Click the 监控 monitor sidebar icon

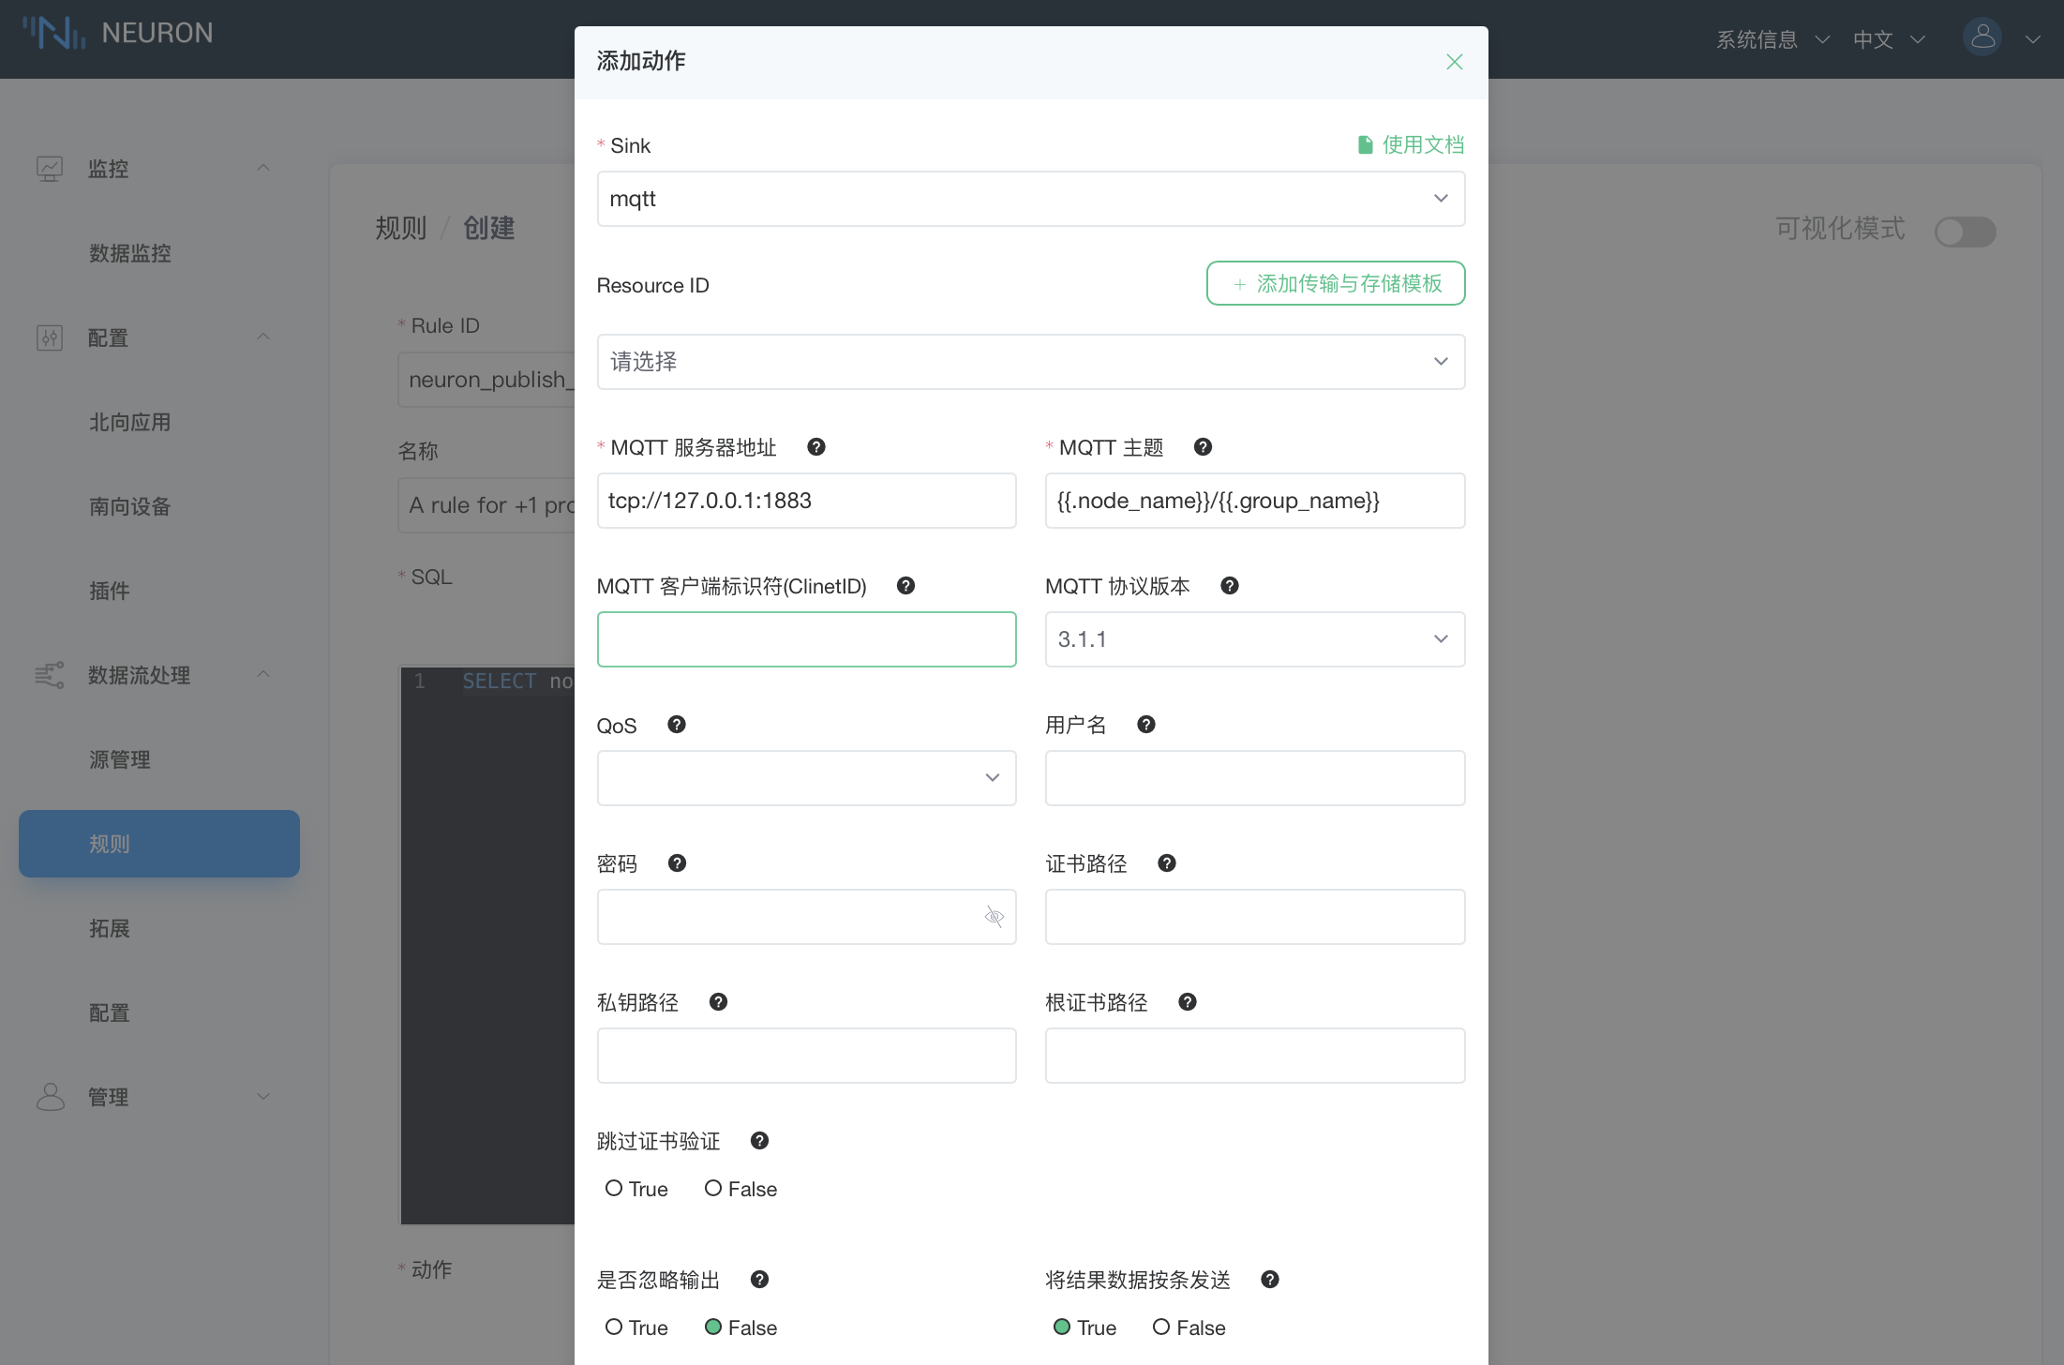click(50, 169)
